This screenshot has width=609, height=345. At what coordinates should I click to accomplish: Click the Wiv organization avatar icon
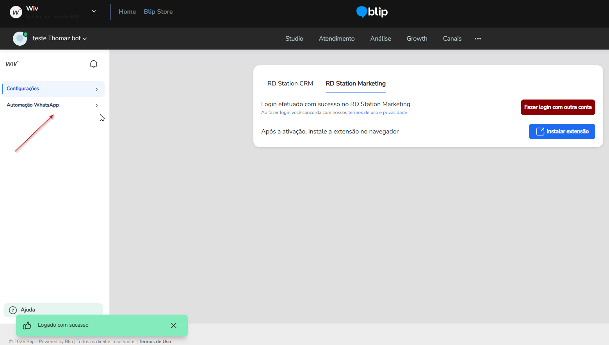(16, 12)
